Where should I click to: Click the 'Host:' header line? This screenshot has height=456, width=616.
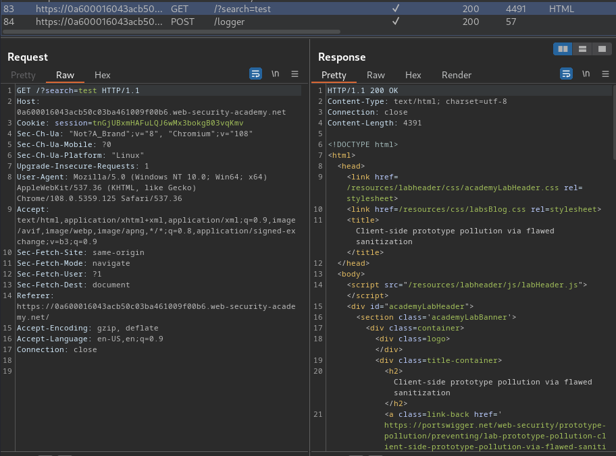click(151, 107)
